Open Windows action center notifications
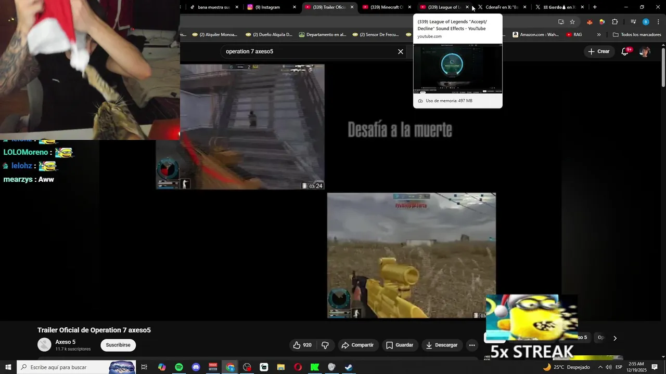Viewport: 666px width, 374px height. coord(655,367)
